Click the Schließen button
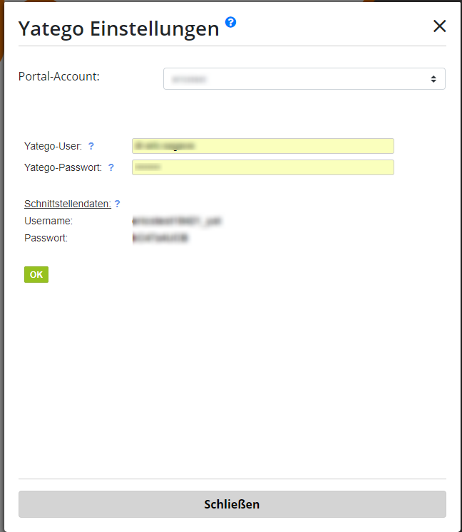Image resolution: width=462 pixels, height=532 pixels. [232, 504]
